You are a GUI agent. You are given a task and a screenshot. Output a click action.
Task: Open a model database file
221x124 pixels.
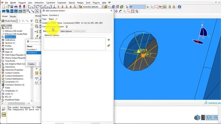(8, 7)
